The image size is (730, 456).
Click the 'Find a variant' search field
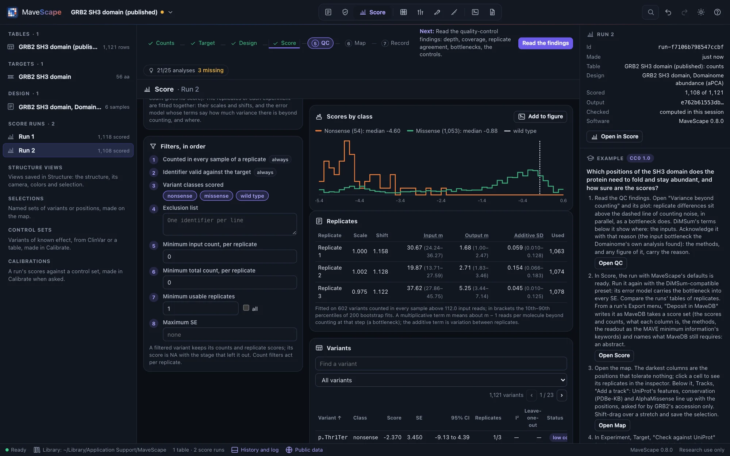441,364
